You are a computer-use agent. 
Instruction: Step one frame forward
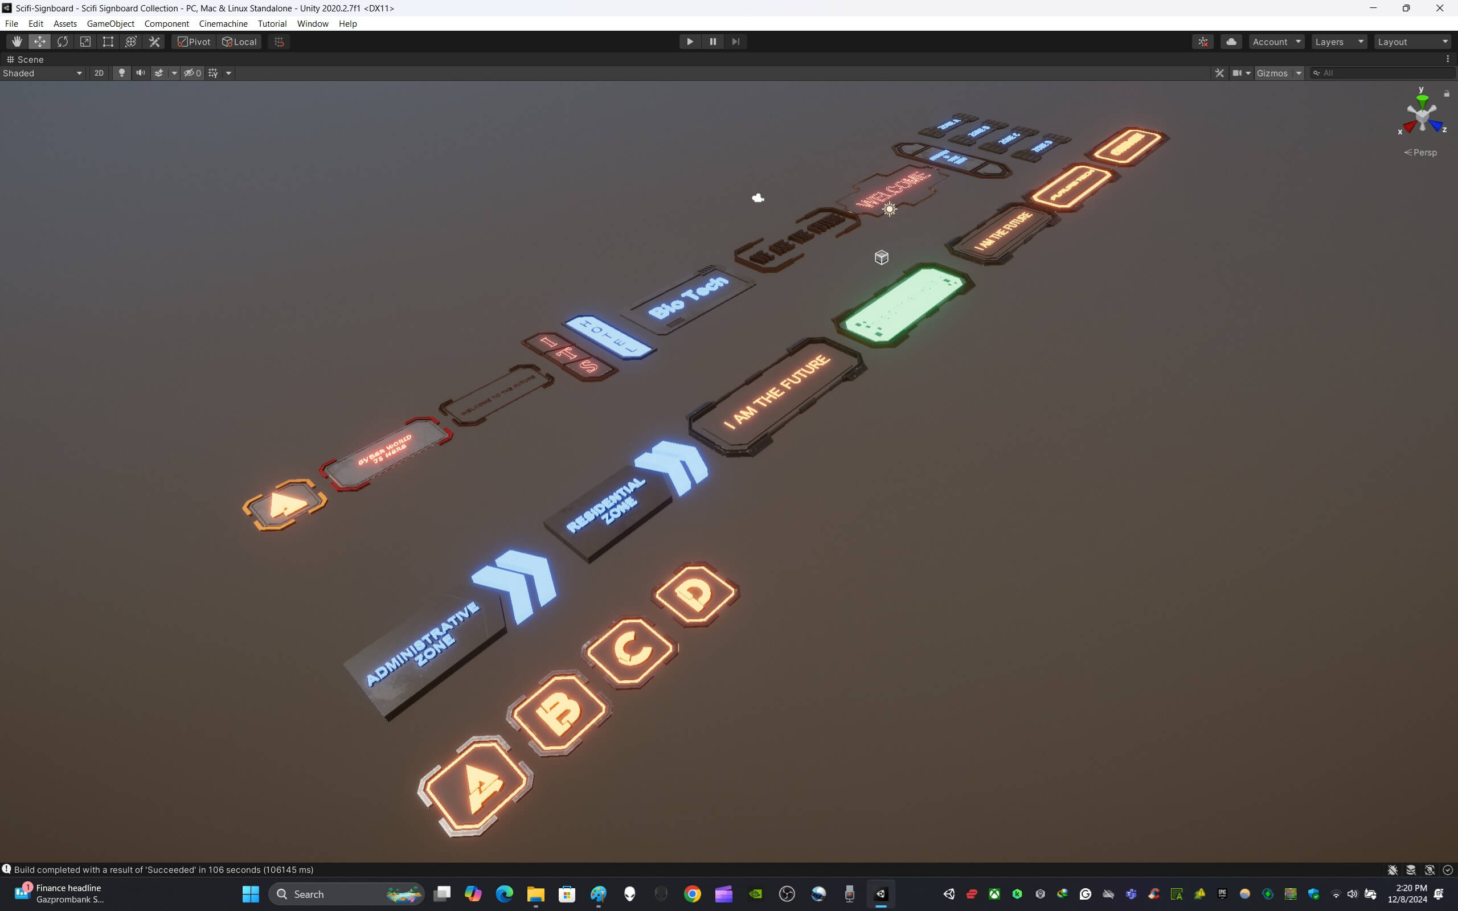(736, 42)
